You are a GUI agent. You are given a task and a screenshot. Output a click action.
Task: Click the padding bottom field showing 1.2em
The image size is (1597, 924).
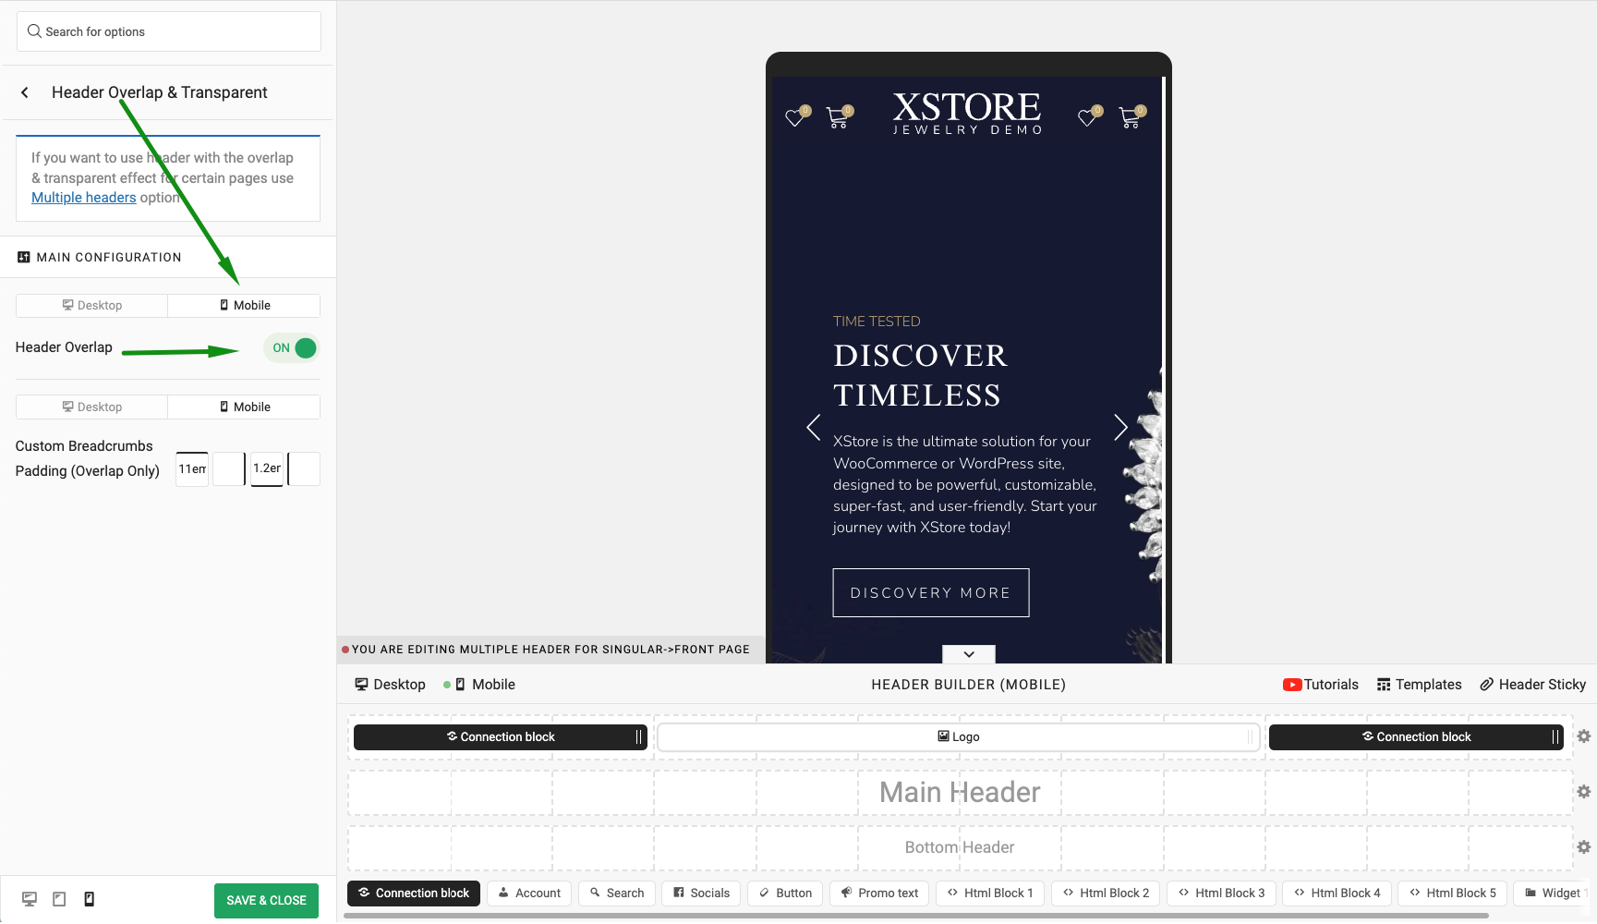point(267,469)
